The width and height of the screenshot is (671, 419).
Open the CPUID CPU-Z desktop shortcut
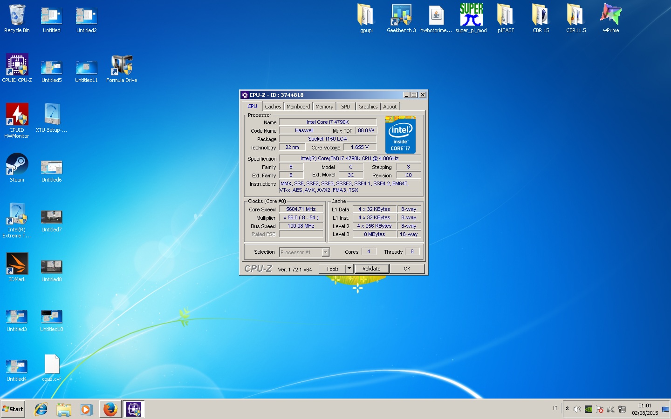17,68
